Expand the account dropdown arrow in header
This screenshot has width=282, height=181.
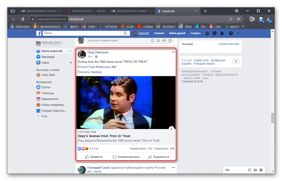point(238,33)
